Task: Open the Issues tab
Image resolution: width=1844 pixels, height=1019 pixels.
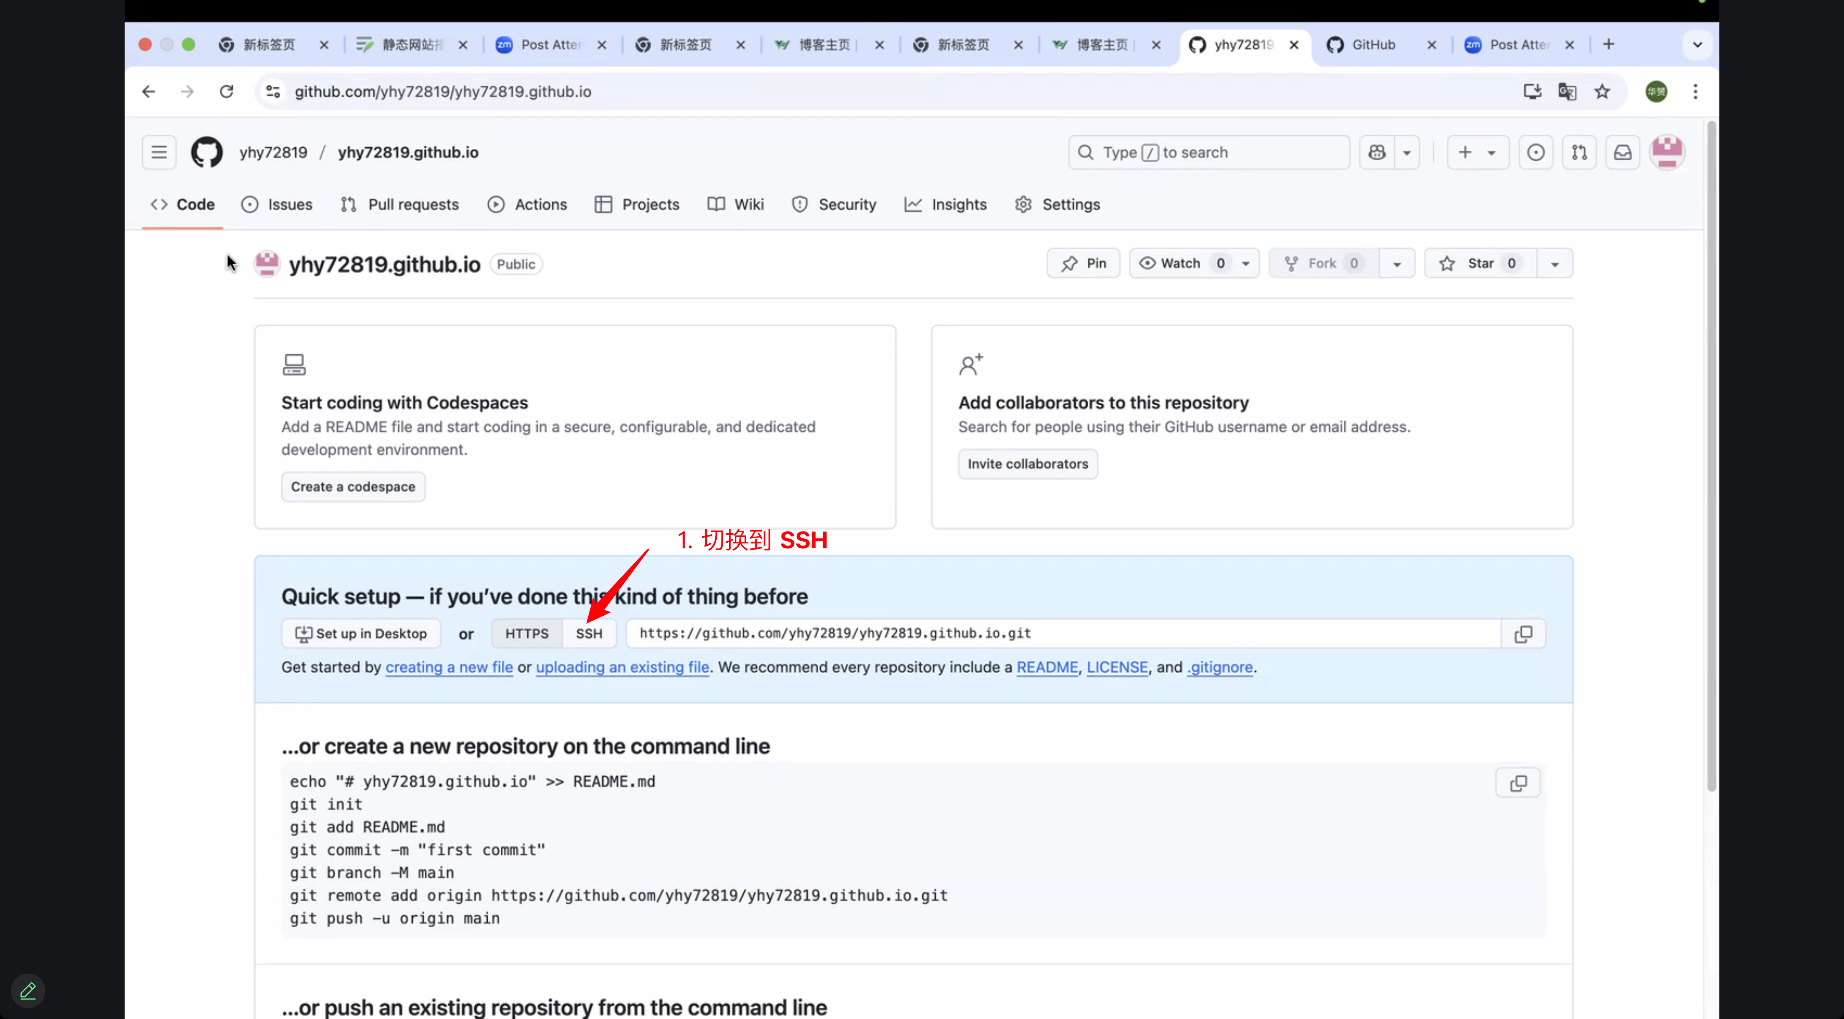Action: [277, 205]
